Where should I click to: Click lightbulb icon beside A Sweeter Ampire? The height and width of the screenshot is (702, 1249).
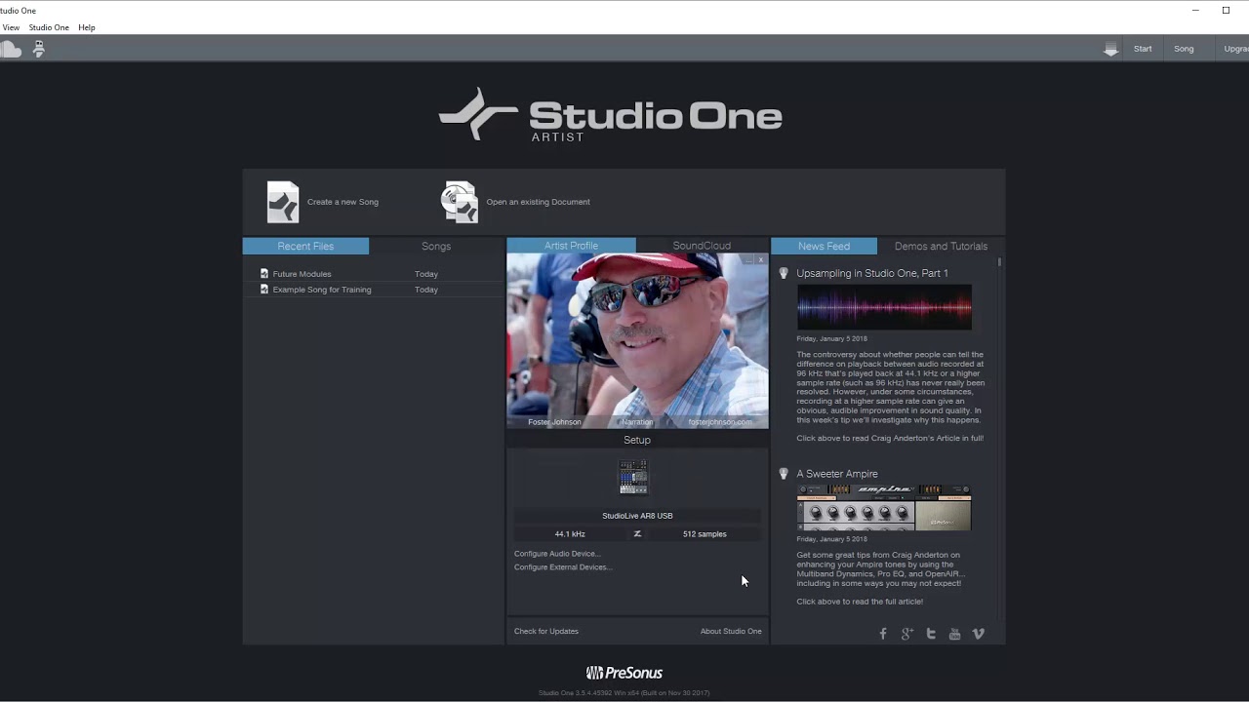point(783,474)
